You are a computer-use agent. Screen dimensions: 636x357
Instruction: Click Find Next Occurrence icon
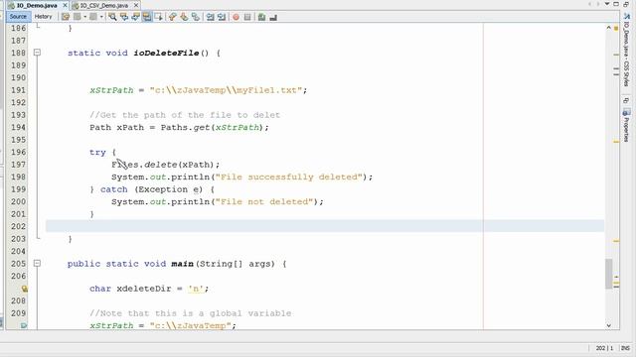click(135, 17)
